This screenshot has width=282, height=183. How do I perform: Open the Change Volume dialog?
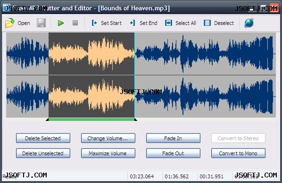pos(108,138)
